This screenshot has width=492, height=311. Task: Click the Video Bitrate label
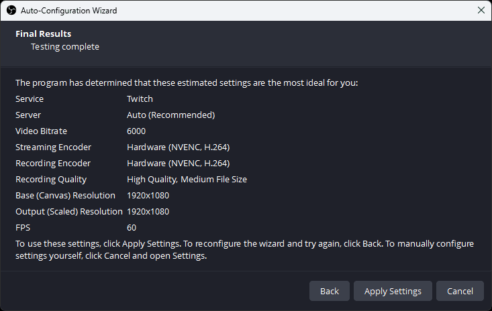pos(42,131)
